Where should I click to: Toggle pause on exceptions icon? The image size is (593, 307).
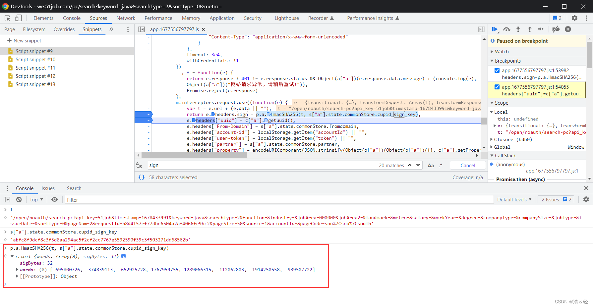568,29
